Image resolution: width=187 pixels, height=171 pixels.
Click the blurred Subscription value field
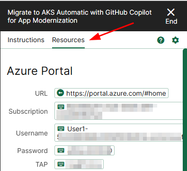(119, 111)
